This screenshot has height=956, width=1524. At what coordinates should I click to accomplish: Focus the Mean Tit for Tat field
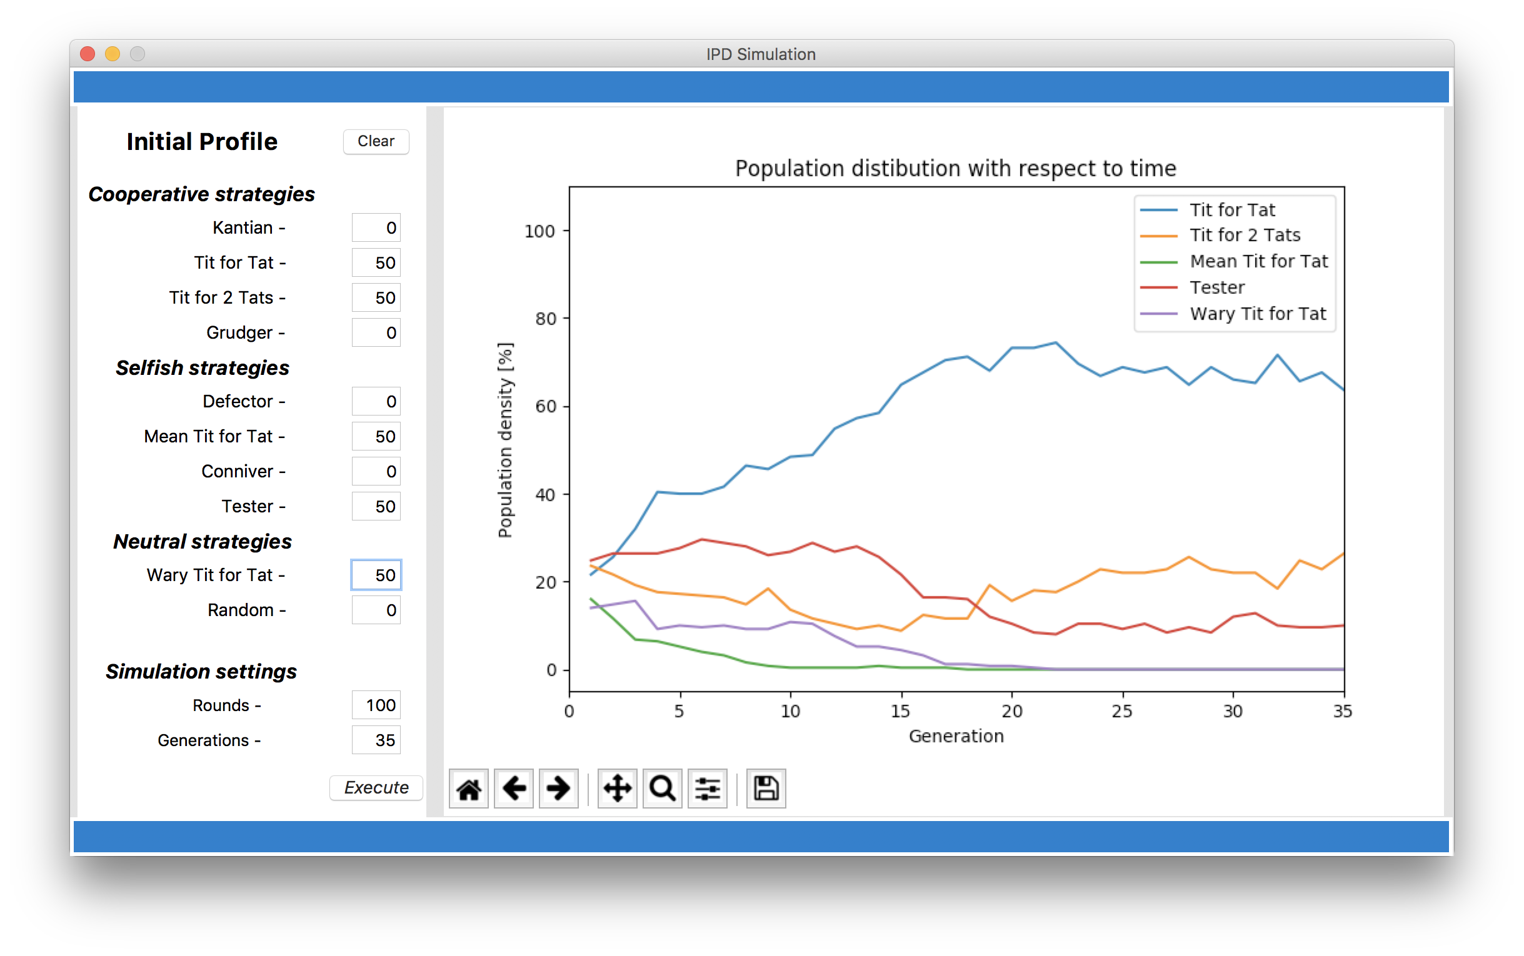(x=376, y=436)
